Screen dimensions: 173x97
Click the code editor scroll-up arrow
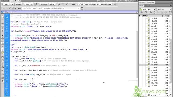coord(137,15)
